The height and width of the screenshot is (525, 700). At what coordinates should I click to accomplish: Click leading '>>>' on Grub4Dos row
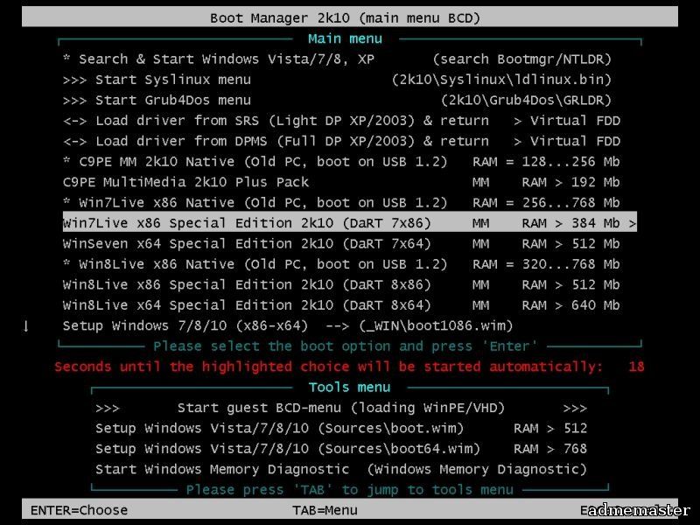(x=75, y=101)
